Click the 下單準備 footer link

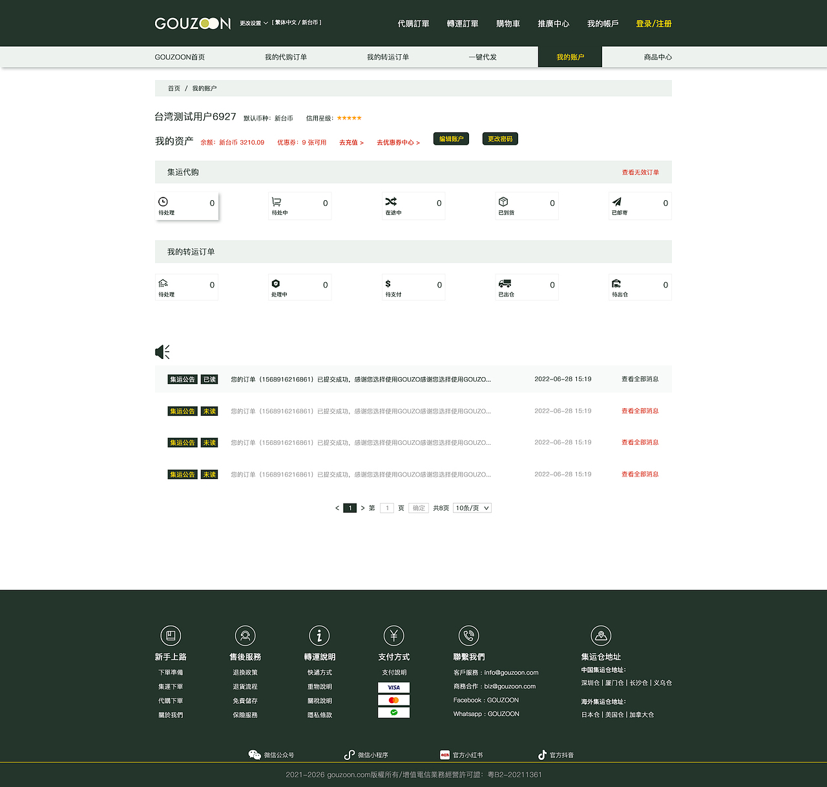point(171,673)
